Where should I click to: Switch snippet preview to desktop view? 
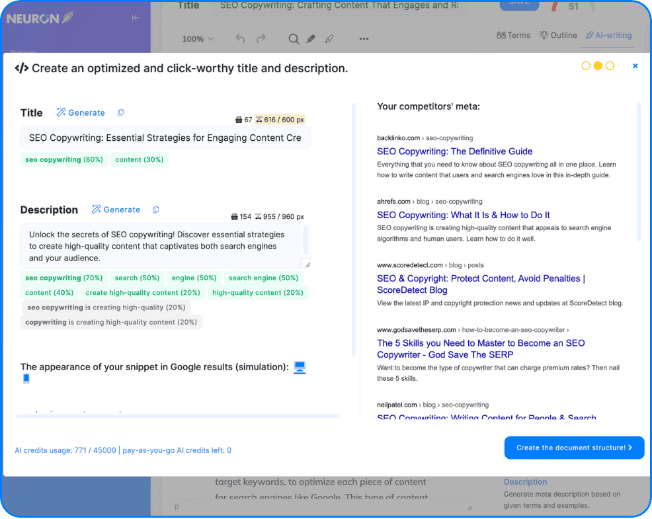300,367
